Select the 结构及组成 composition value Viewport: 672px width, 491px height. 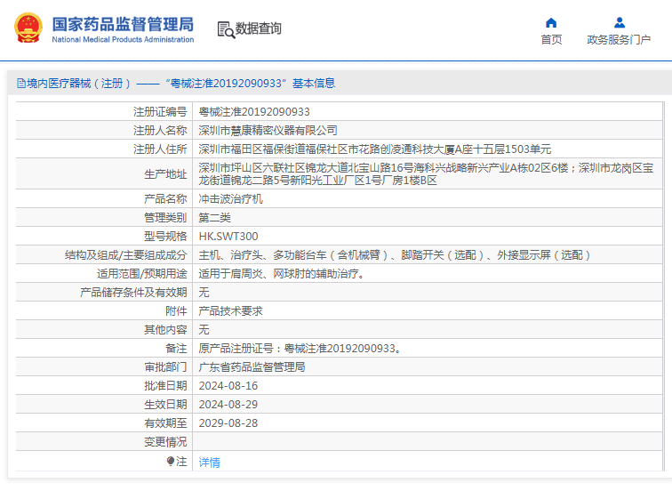(x=395, y=255)
